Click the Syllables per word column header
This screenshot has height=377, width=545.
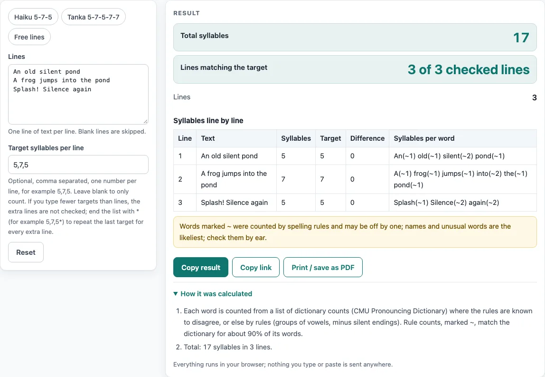click(x=462, y=138)
